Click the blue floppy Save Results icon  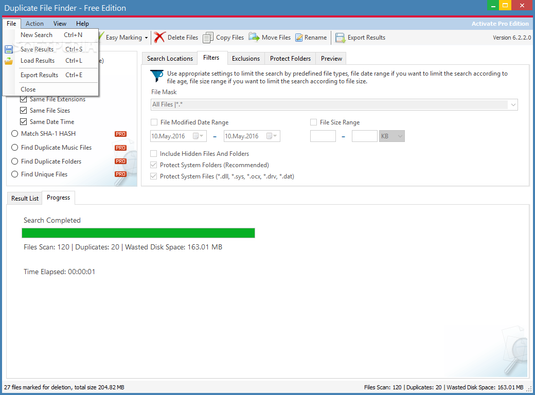click(x=9, y=49)
